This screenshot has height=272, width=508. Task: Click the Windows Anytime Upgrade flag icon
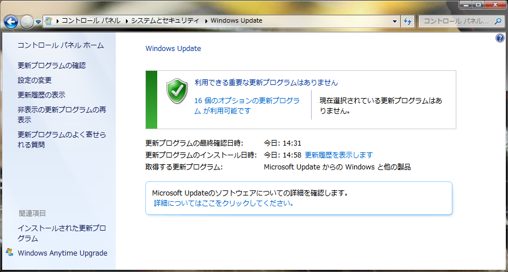(10, 252)
